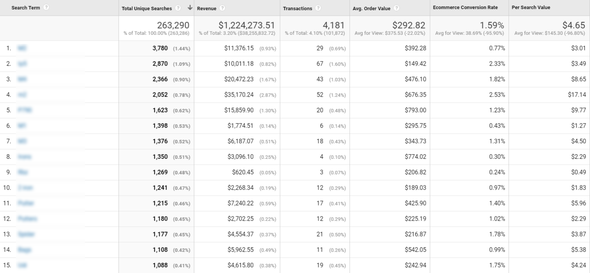Click the Avg. Order Value column header

[x=371, y=8]
